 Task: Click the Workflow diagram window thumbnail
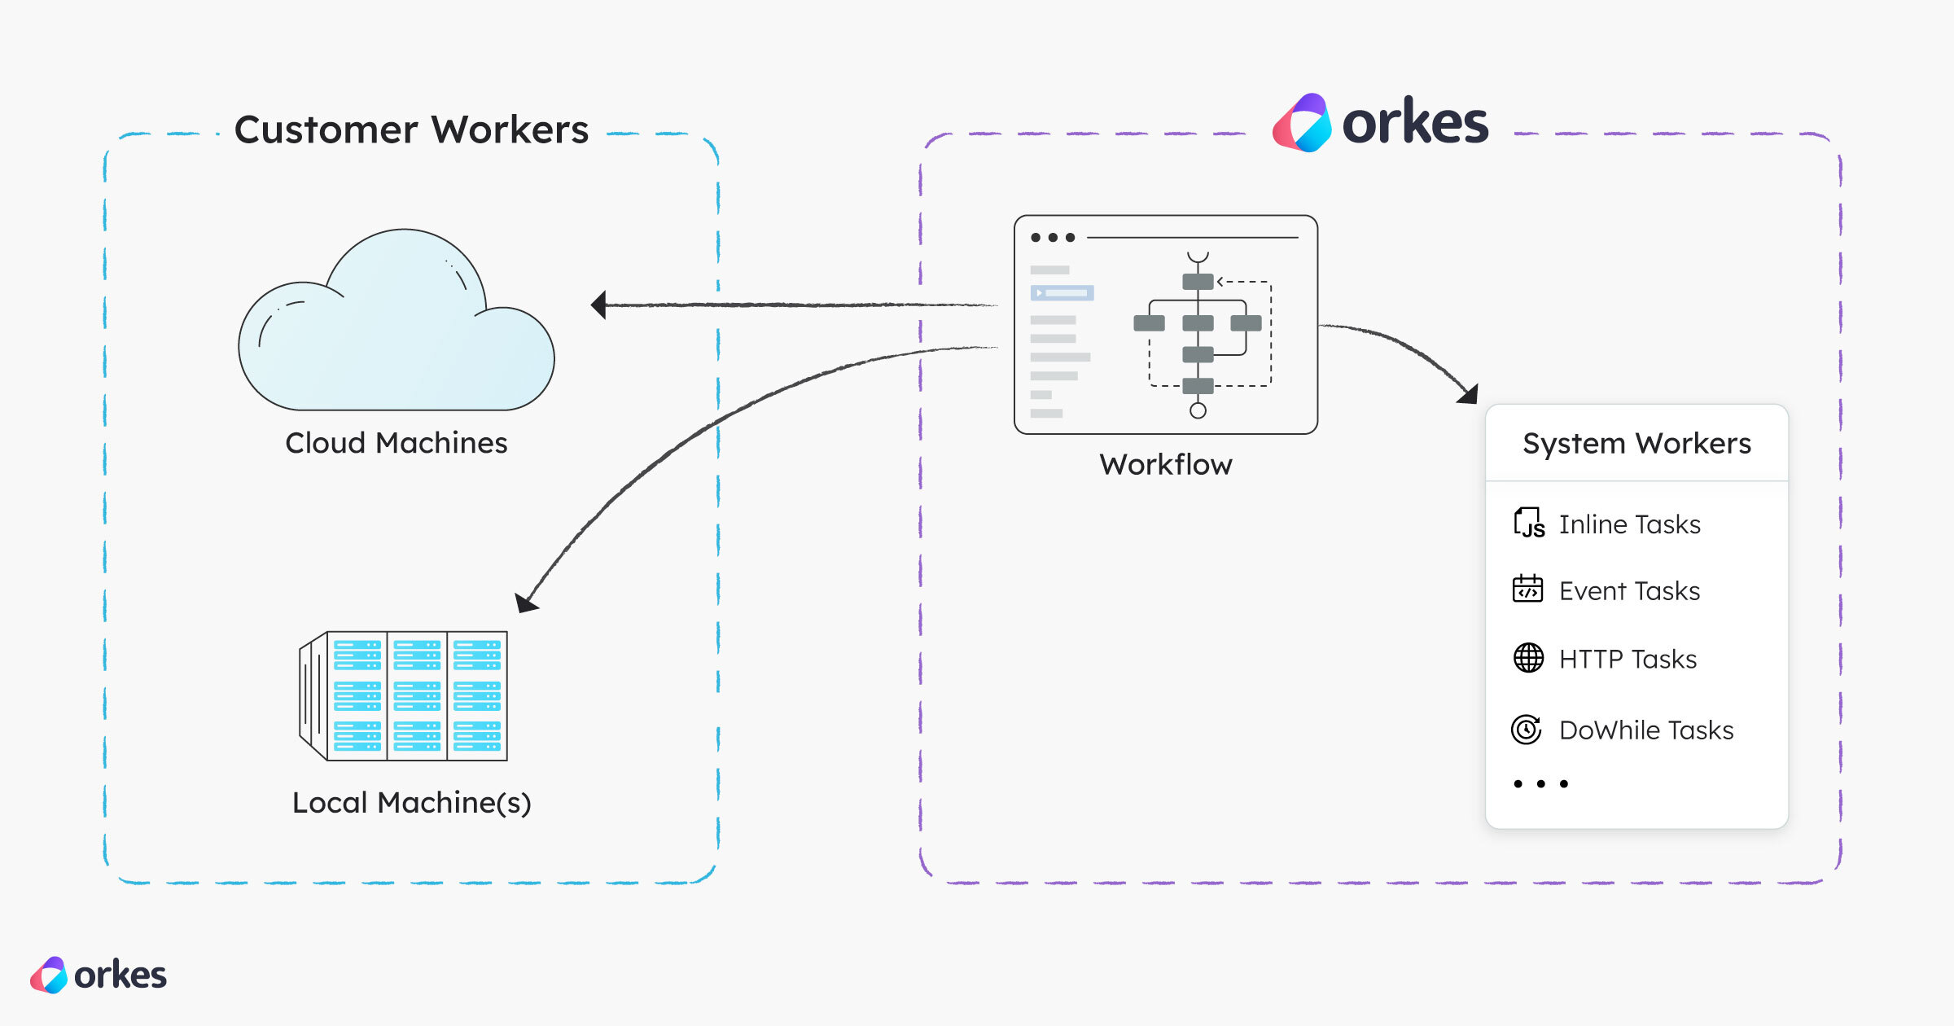[x=1166, y=325]
